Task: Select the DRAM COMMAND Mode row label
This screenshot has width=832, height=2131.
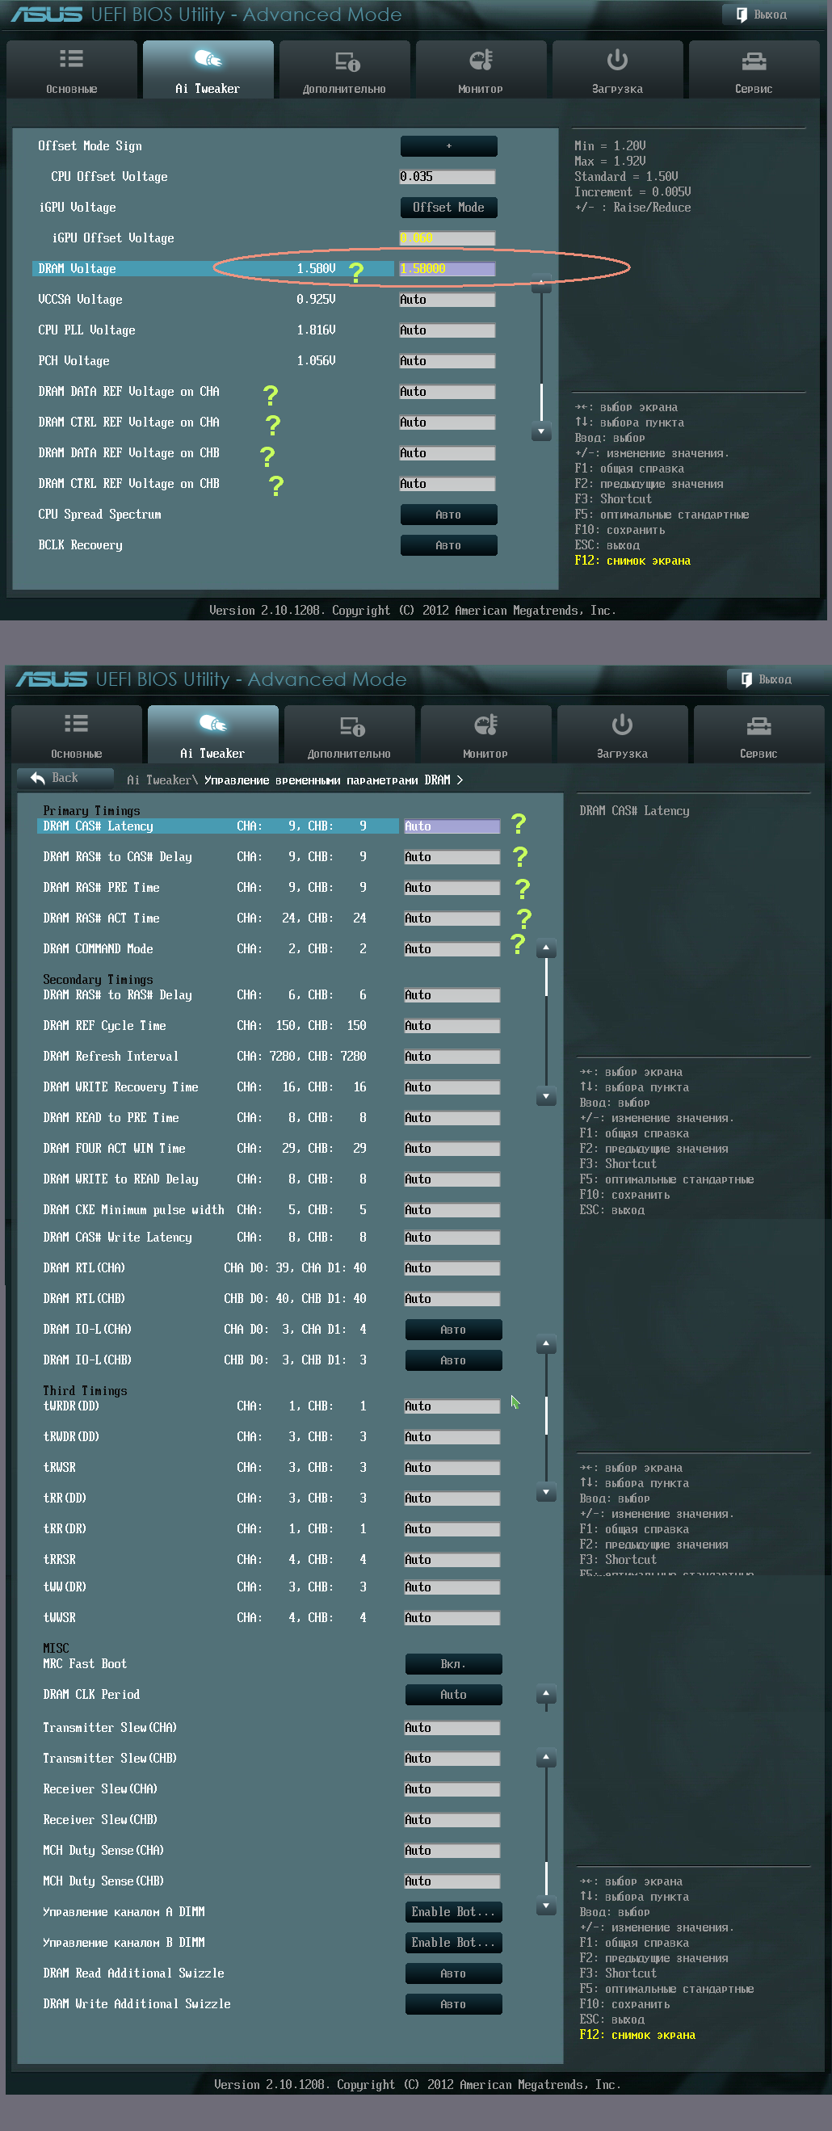Action: coord(99,949)
